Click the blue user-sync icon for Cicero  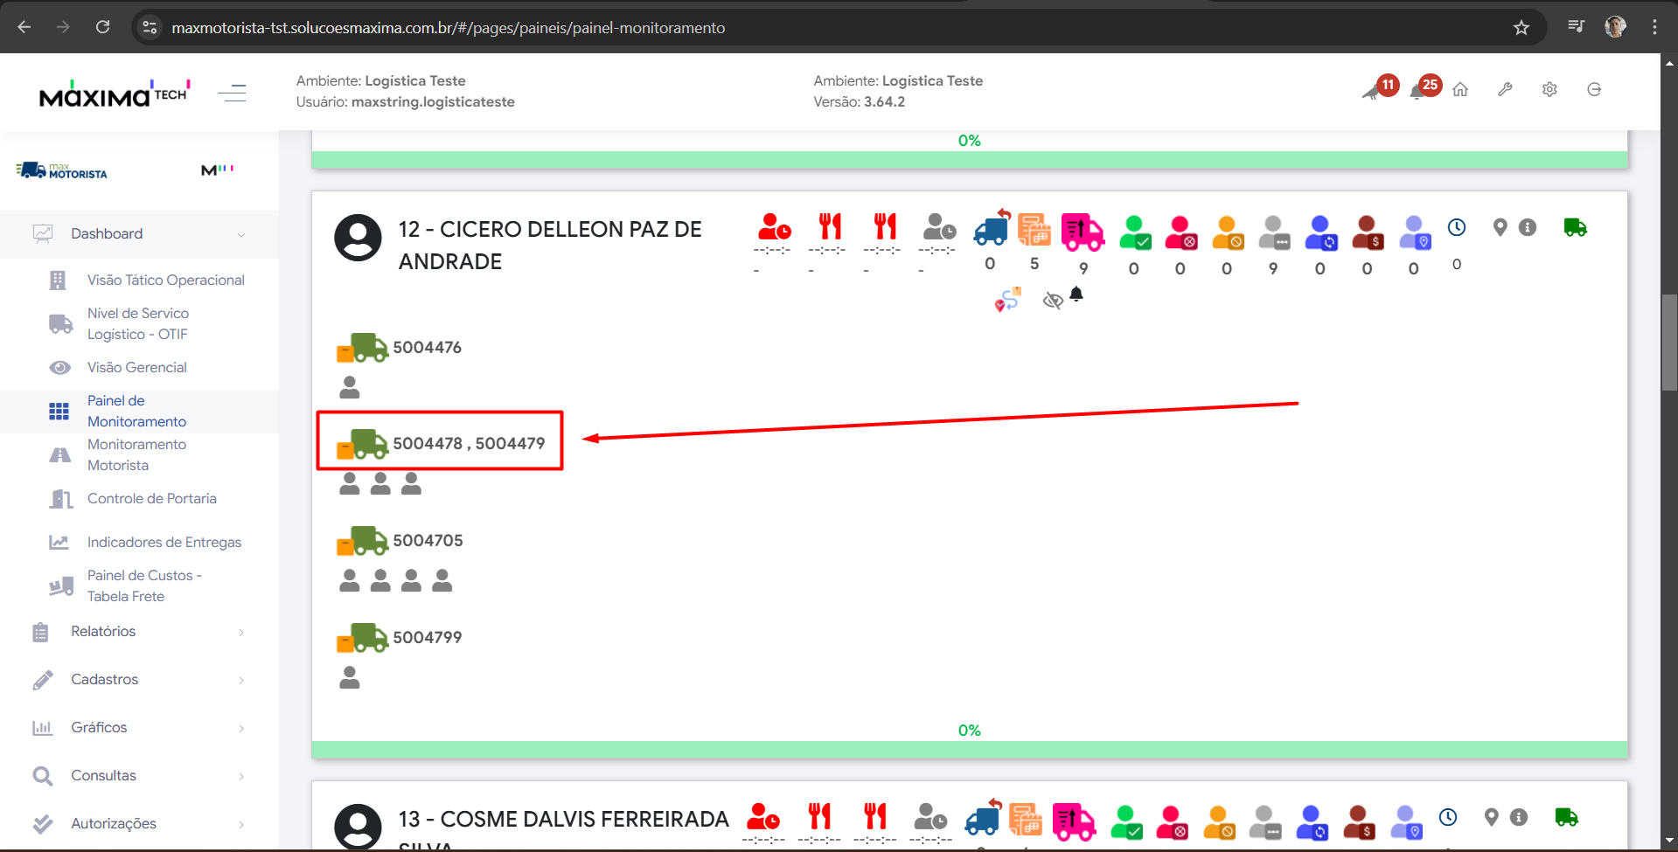(x=1320, y=232)
